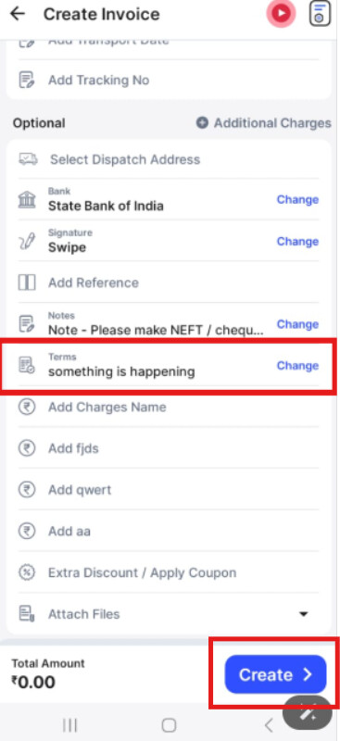The height and width of the screenshot is (741, 340).
Task: Tap the percent icon for Extra Discount
Action: [x=27, y=572]
